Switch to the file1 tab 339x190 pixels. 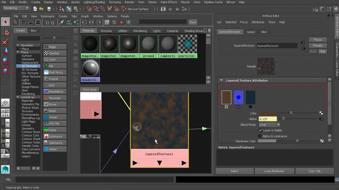pos(264,32)
